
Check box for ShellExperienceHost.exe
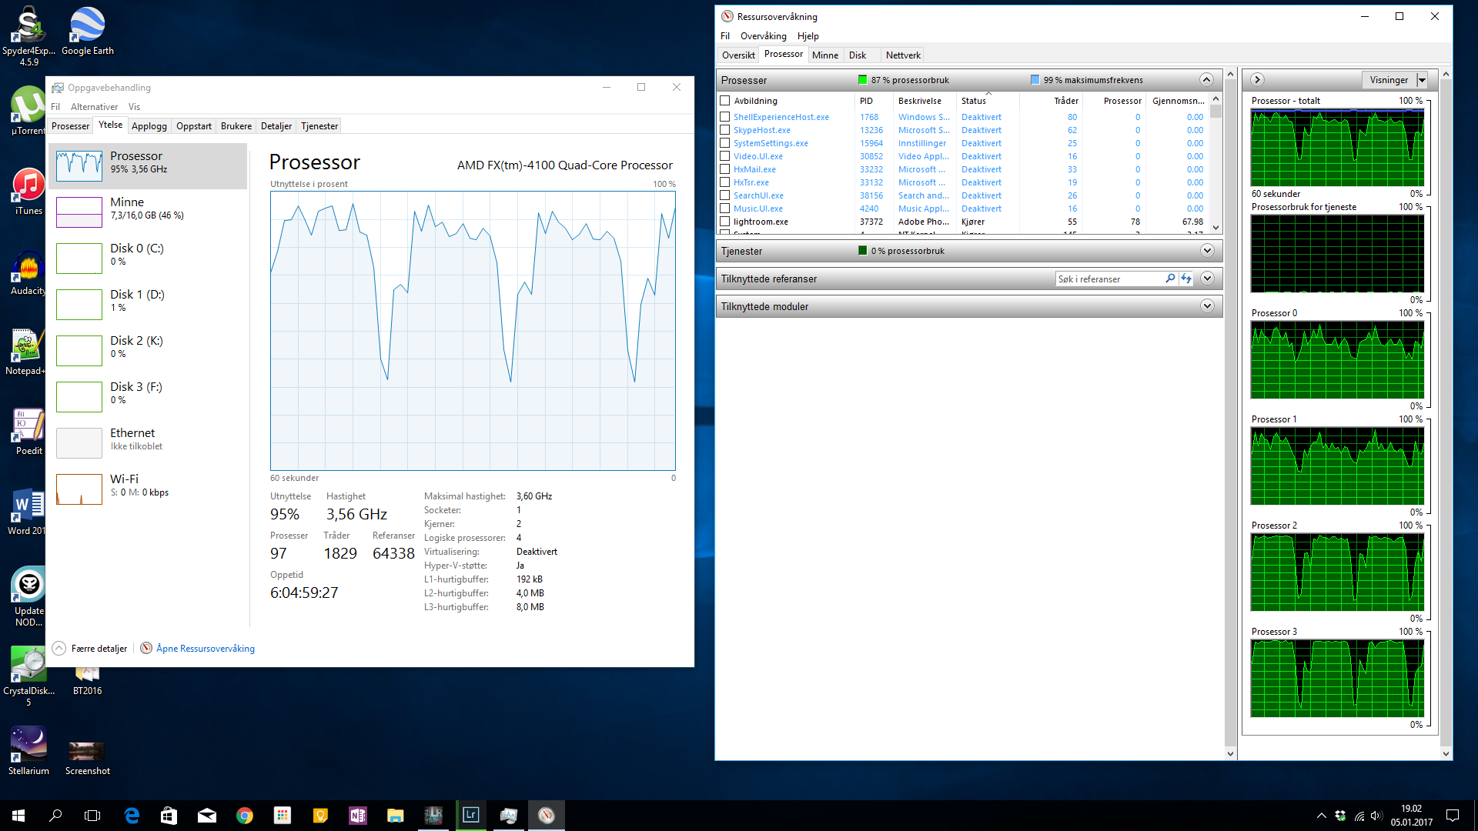coord(724,117)
